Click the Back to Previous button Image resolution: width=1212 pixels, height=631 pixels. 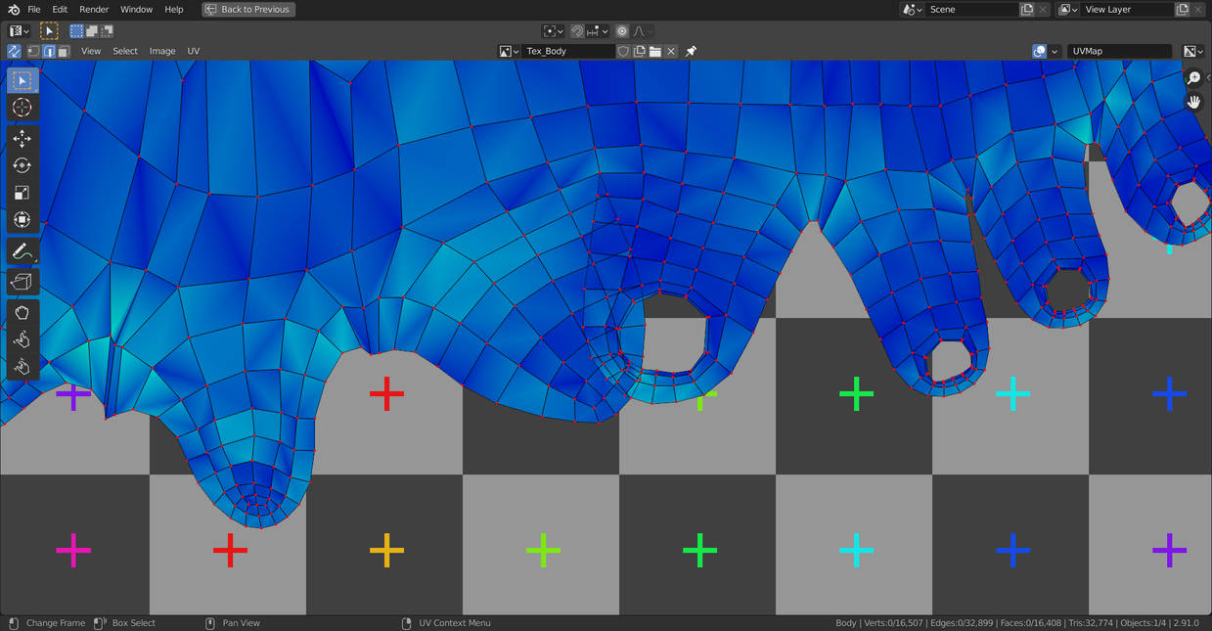click(x=248, y=9)
